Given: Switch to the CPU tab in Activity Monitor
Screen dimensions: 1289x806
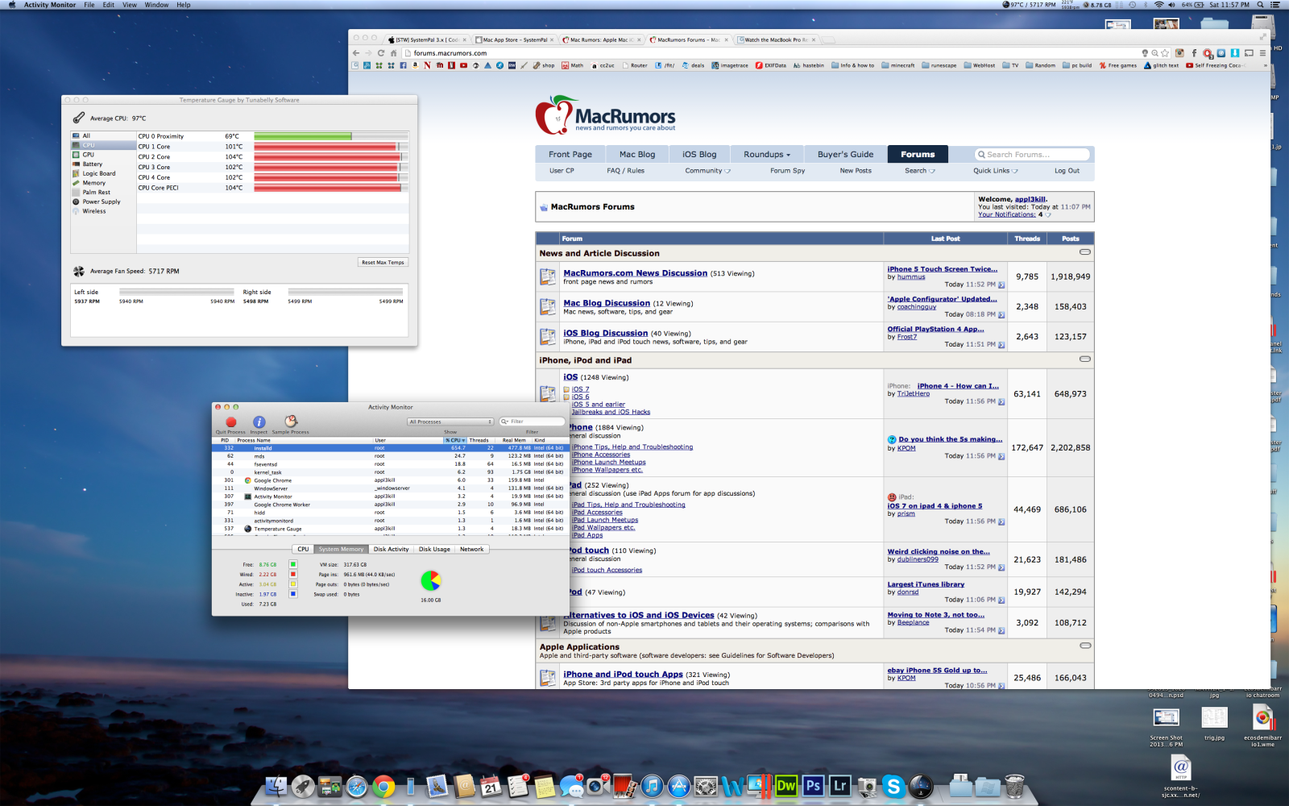Looking at the screenshot, I should [x=303, y=549].
